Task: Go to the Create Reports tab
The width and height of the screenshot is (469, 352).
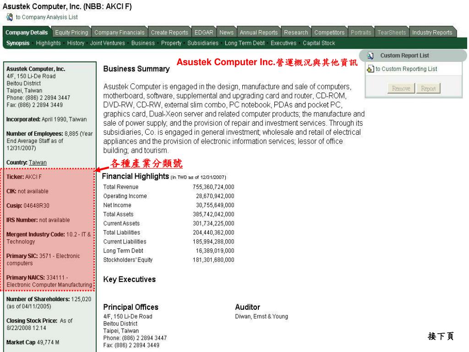Action: 169,33
